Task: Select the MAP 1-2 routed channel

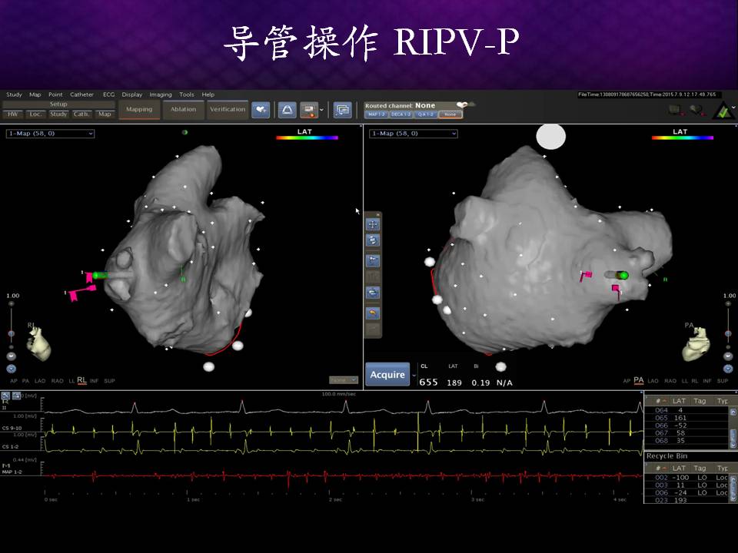Action: (x=376, y=114)
